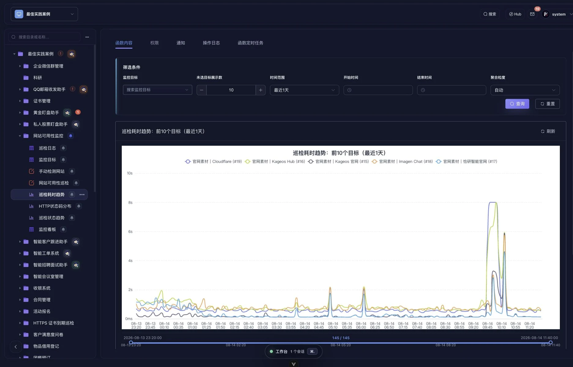This screenshot has height=367, width=573.
Task: Click the 重置 button
Action: (x=548, y=104)
